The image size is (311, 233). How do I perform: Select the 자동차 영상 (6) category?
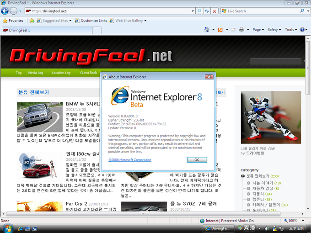(266, 188)
